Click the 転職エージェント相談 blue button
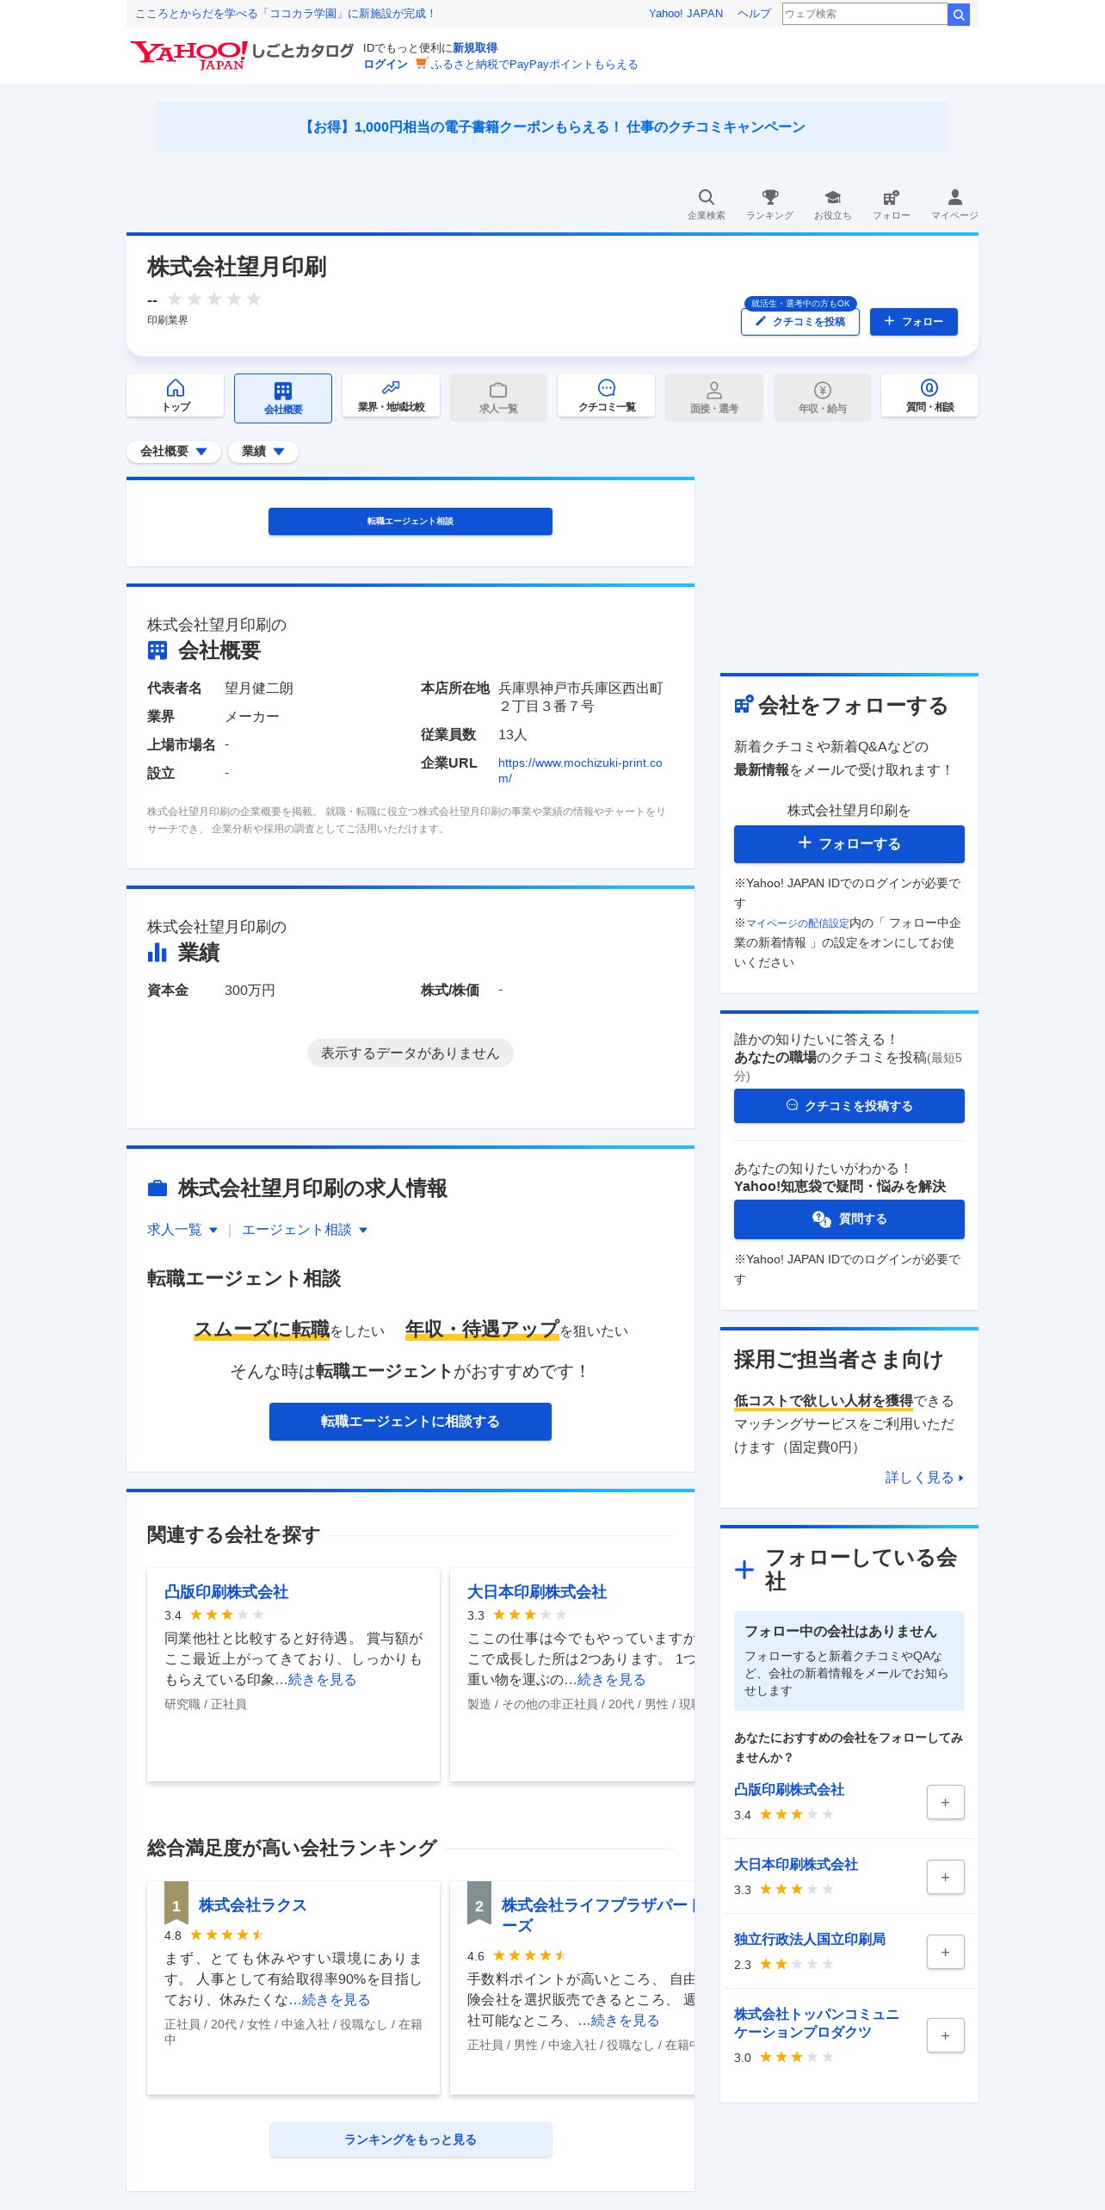This screenshot has width=1105, height=2210. pos(411,522)
